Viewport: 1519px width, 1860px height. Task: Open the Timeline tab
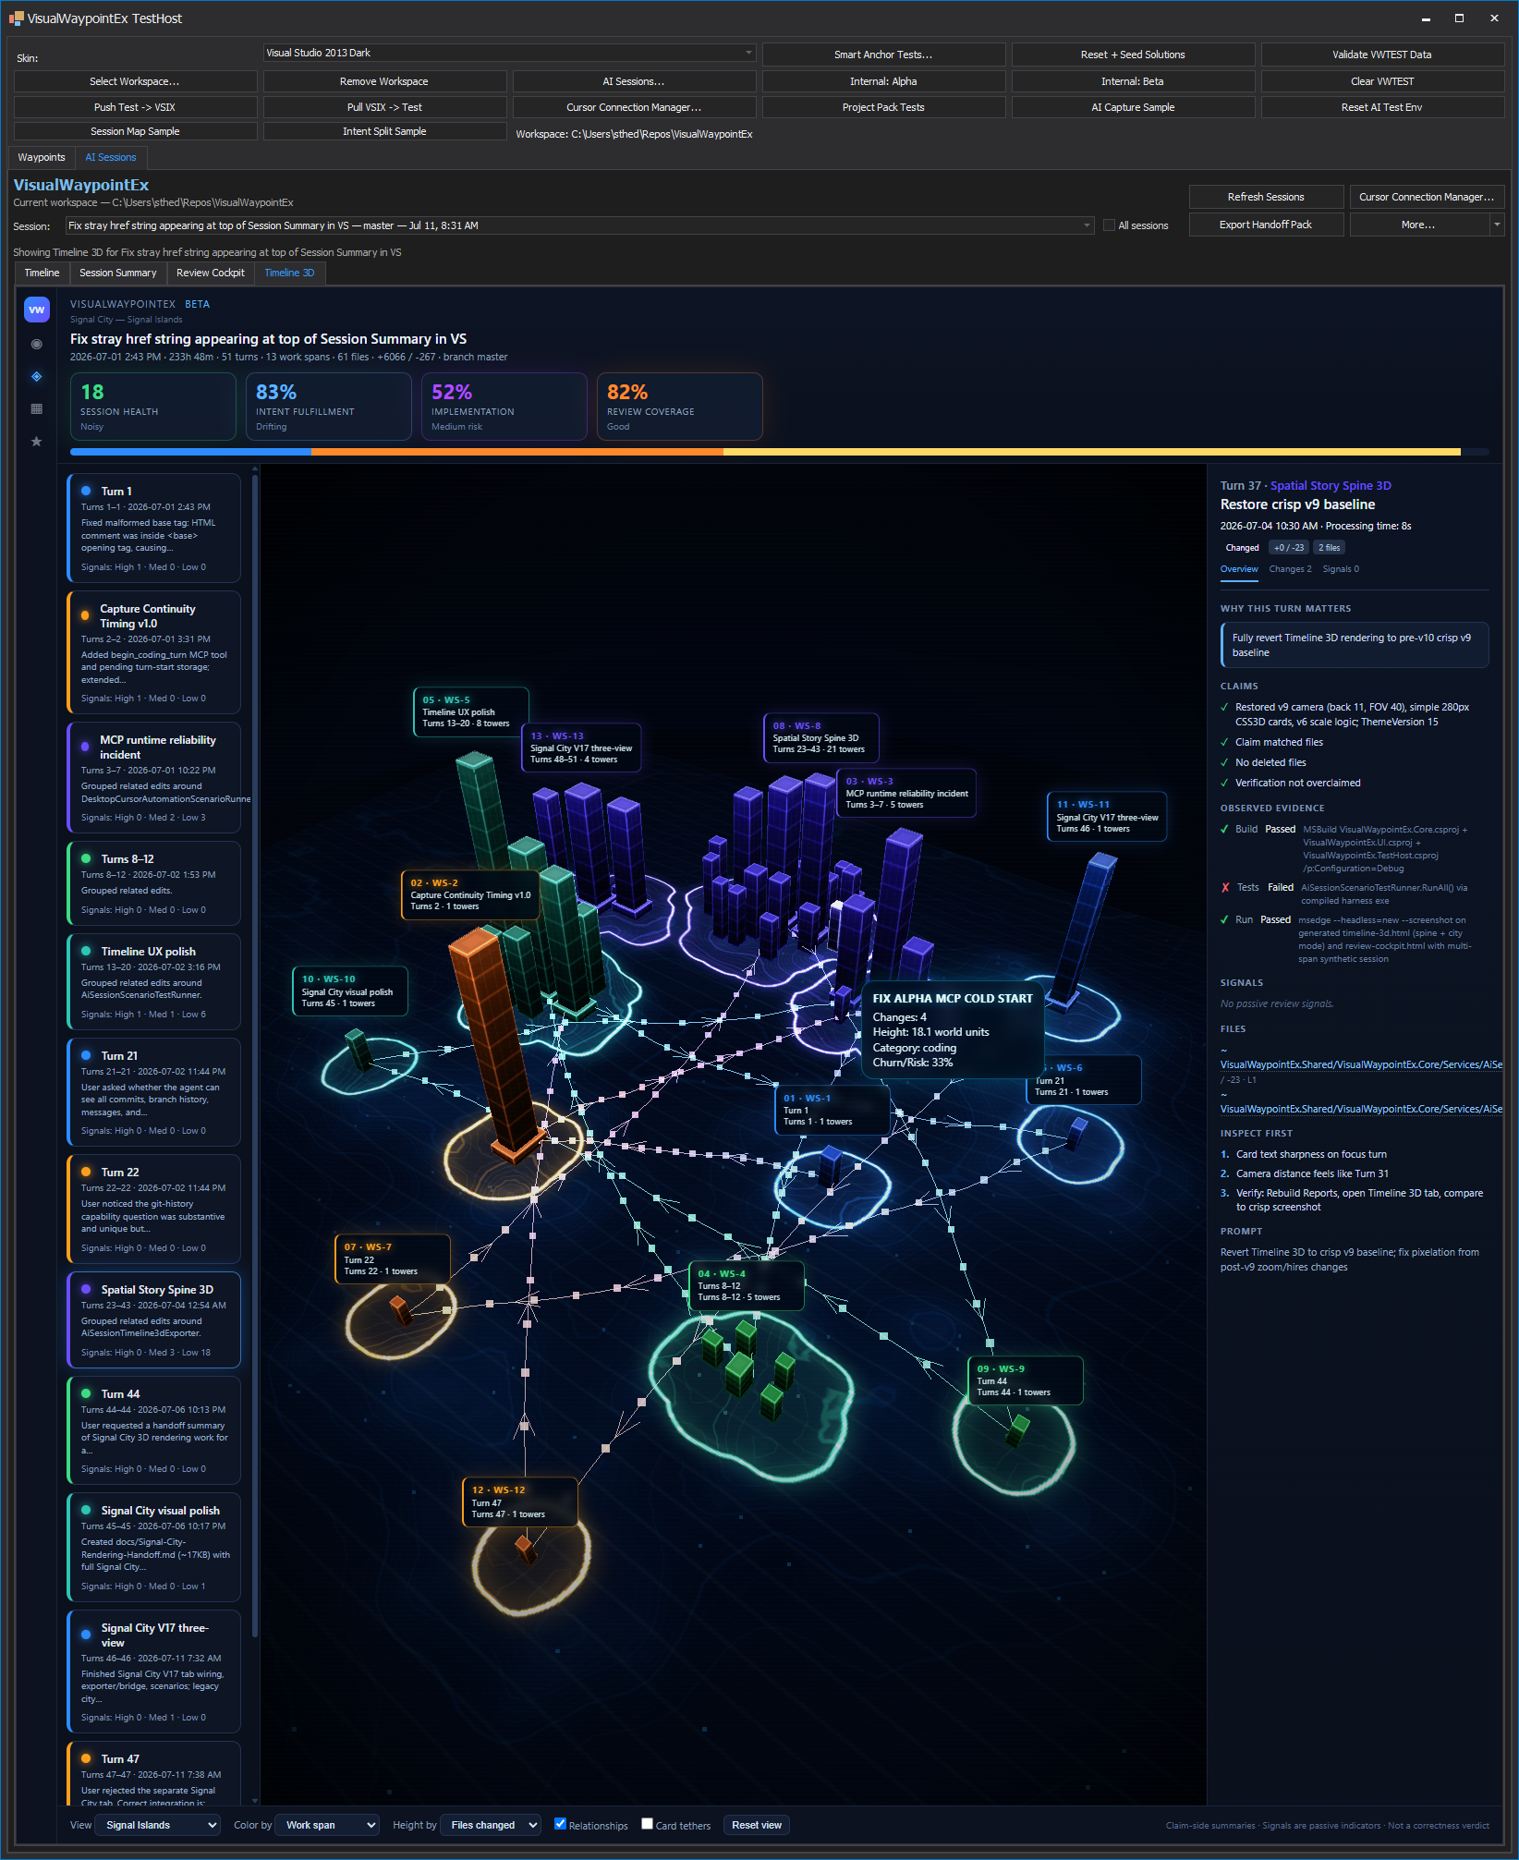(x=43, y=273)
